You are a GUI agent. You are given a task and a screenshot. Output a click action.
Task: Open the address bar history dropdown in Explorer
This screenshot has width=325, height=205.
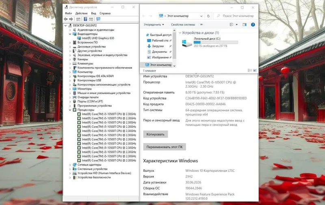[x=201, y=16]
